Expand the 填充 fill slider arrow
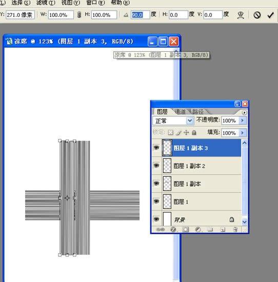 (x=243, y=133)
